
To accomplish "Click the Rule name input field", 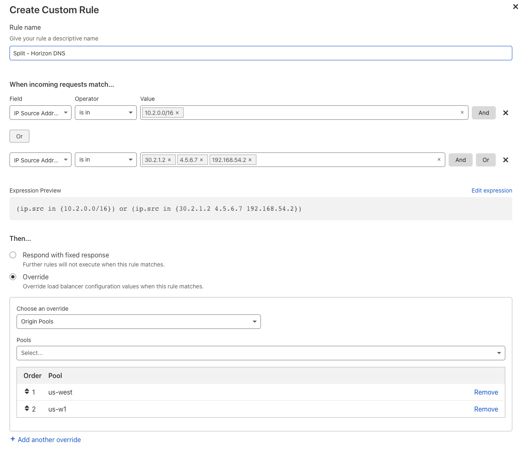I will (260, 53).
